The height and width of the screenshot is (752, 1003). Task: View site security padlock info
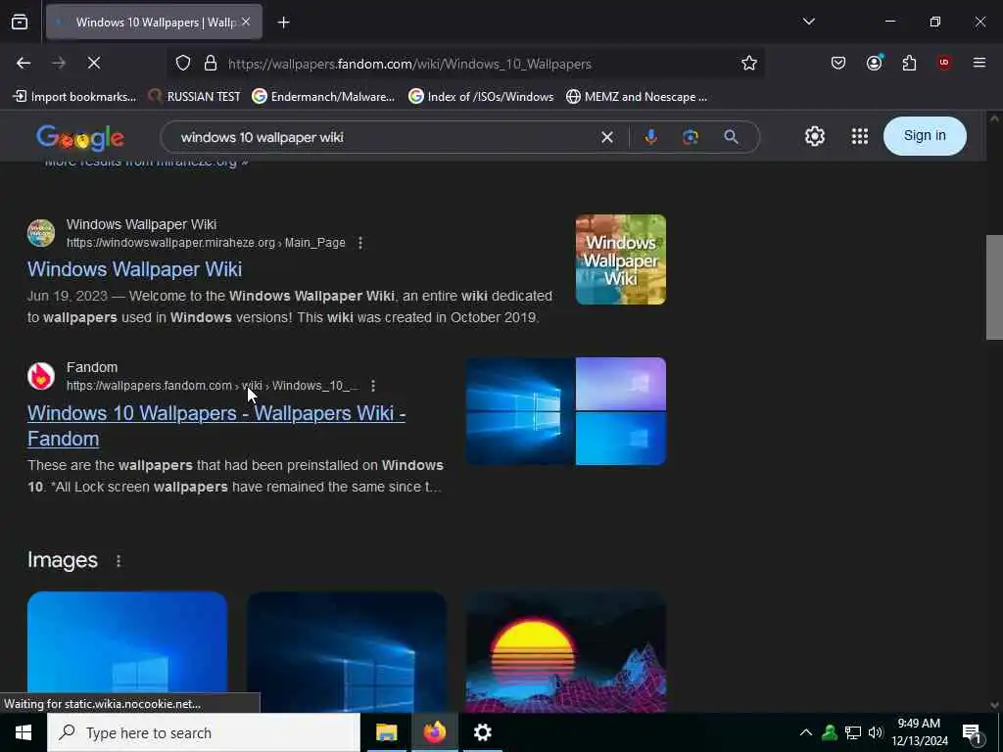pos(211,64)
